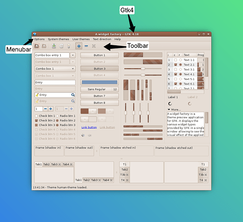Tick the checkbox in the Text 1.1 row
This screenshot has width=243, height=222.
coord(176,60)
